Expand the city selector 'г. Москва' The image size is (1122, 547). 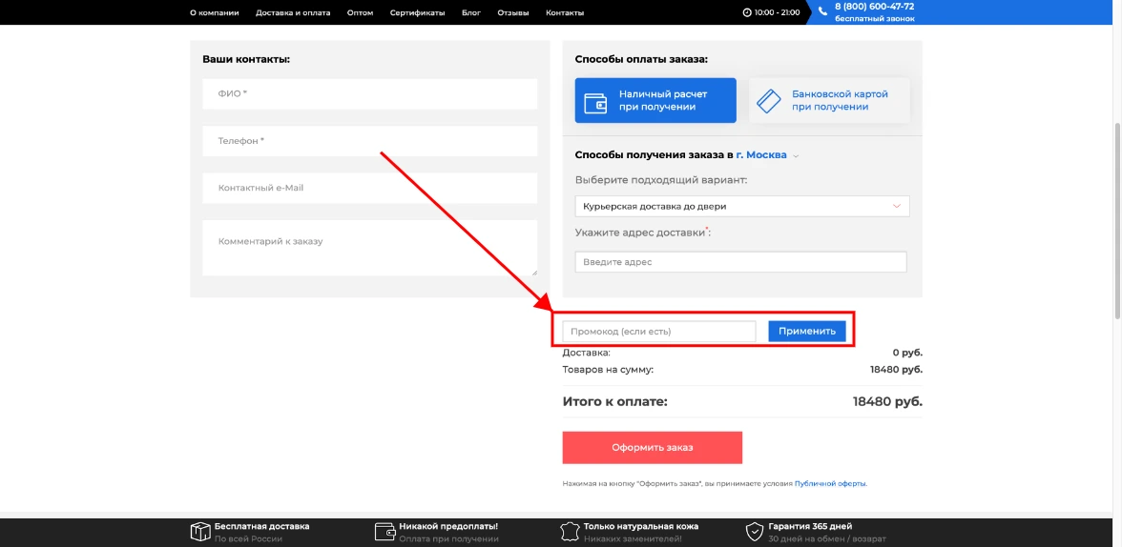[x=766, y=154]
